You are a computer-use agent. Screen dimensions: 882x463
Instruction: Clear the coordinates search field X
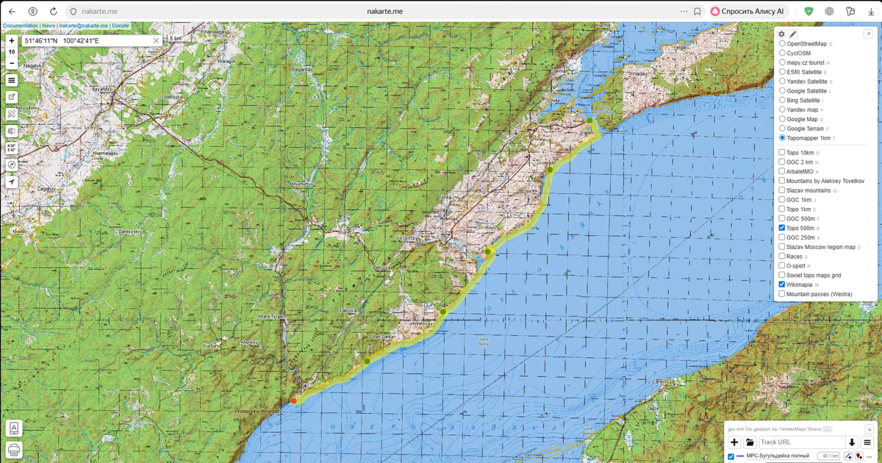(156, 41)
